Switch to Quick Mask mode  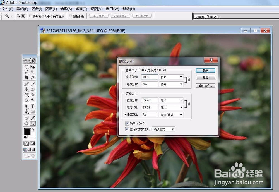click(32, 143)
